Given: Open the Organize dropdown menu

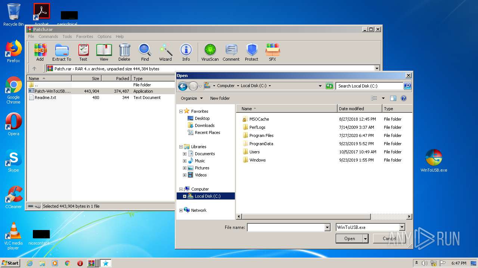Looking at the screenshot, I should (192, 98).
